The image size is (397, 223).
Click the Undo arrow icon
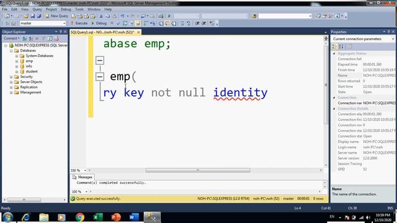coord(123,16)
